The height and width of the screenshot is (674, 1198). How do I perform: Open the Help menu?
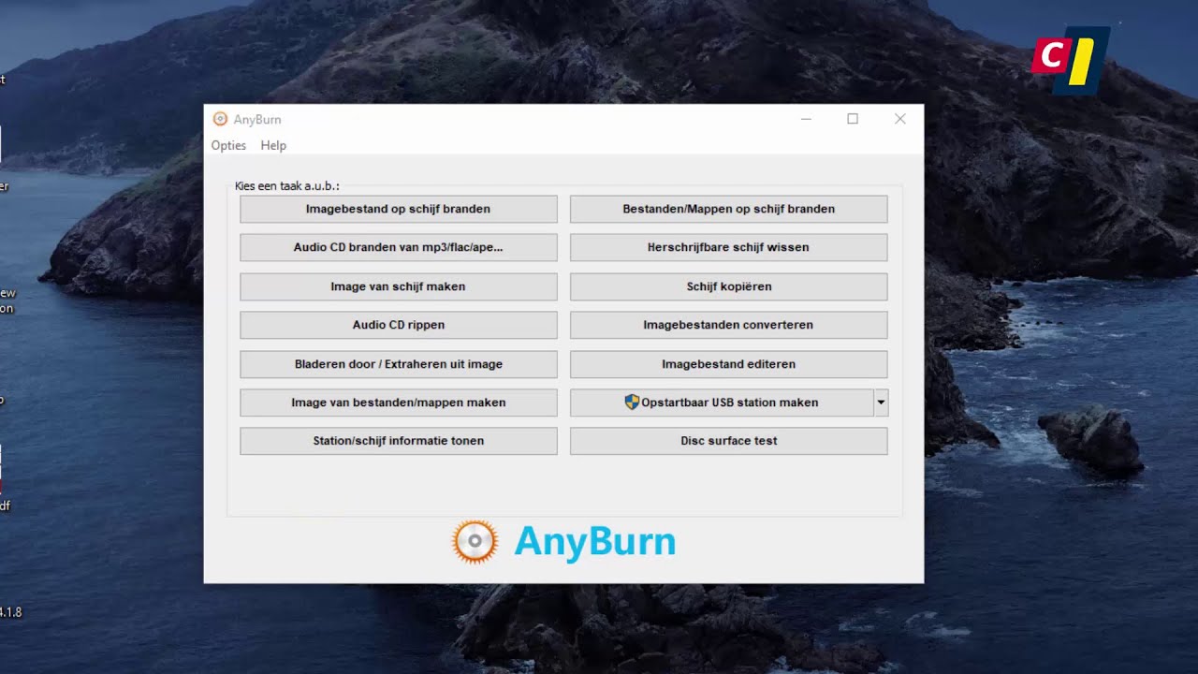(273, 145)
